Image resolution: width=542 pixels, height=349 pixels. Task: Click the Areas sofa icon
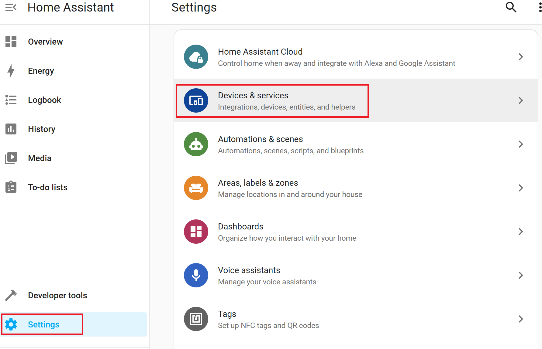(196, 188)
